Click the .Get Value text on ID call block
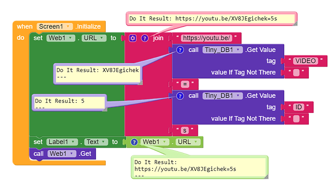This screenshot has width=333, height=192. 261,96
